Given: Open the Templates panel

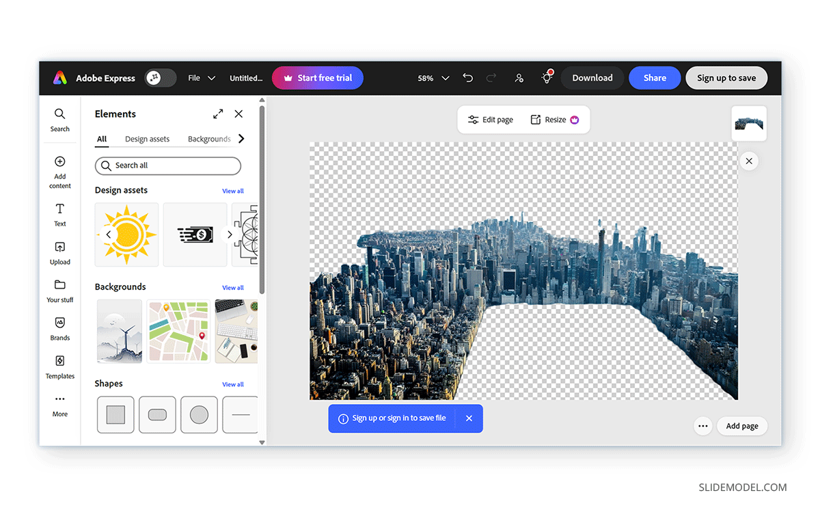Looking at the screenshot, I should [x=60, y=366].
